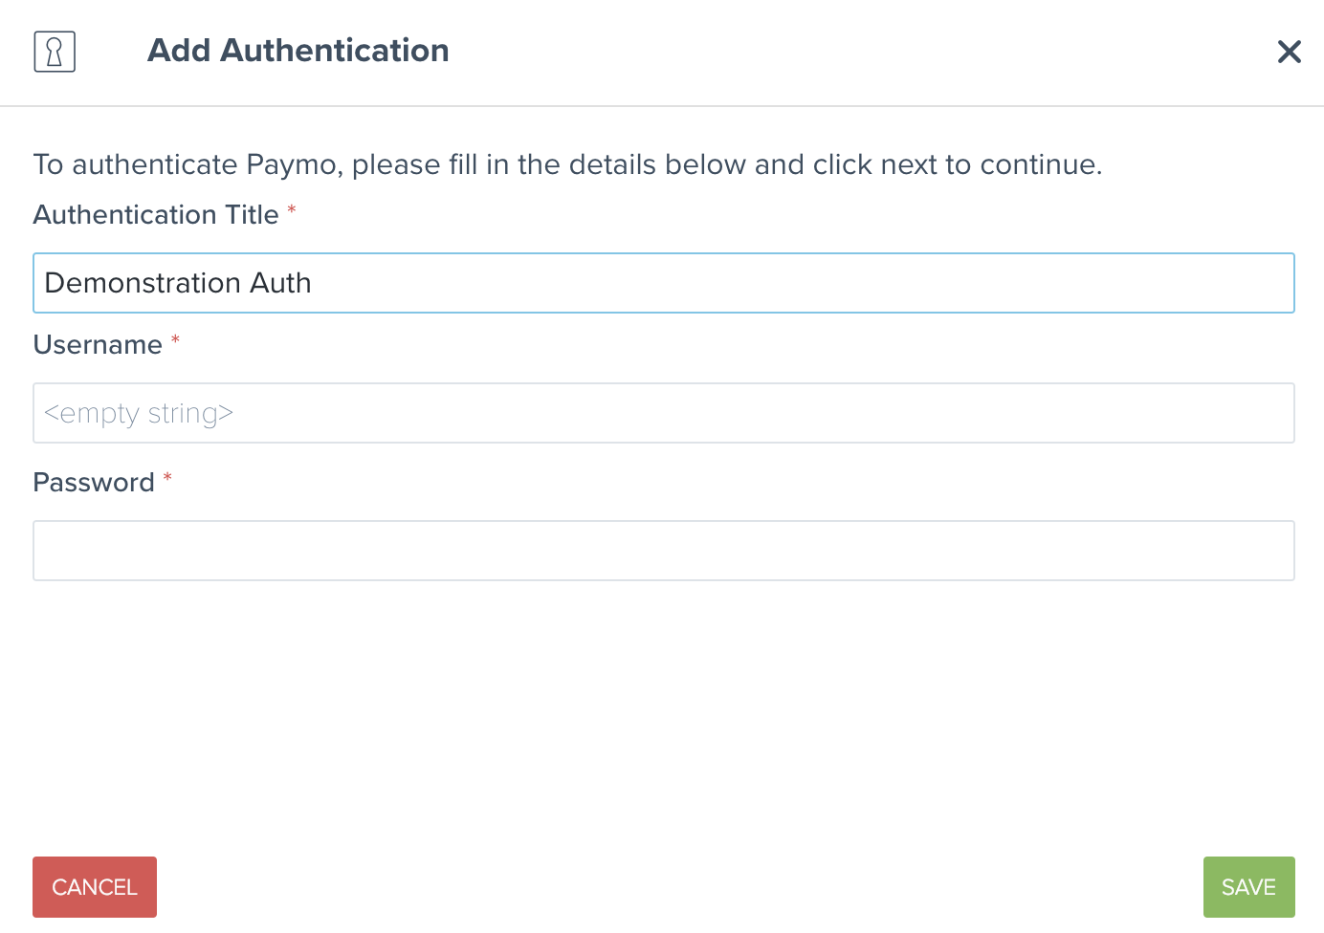This screenshot has width=1324, height=933.
Task: Click the required asterisk next to Password
Action: coord(167,478)
